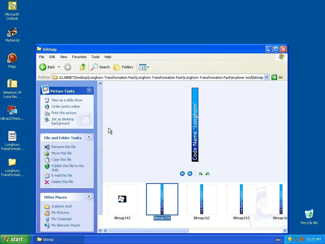325x244 pixels.
Task: Click the red X Delete this file icon
Action: (47, 182)
